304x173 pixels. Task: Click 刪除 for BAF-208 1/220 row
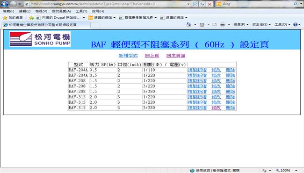coord(230,81)
